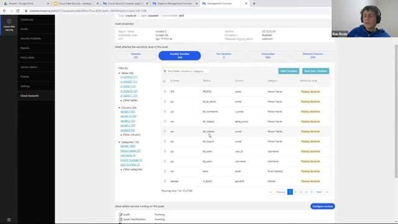398x224 pixels.
Task: Check the row for all_users username
Action: point(165,161)
